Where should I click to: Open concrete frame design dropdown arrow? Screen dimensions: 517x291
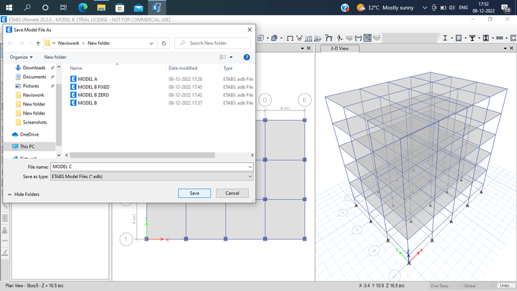pyautogui.click(x=465, y=38)
